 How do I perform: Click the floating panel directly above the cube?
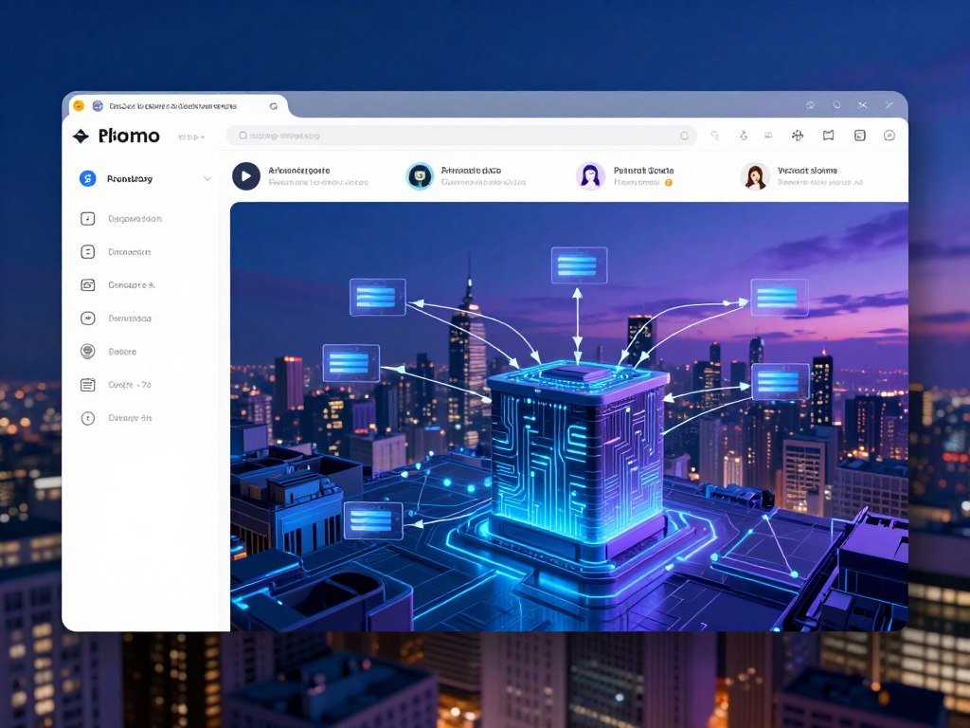coord(579,265)
